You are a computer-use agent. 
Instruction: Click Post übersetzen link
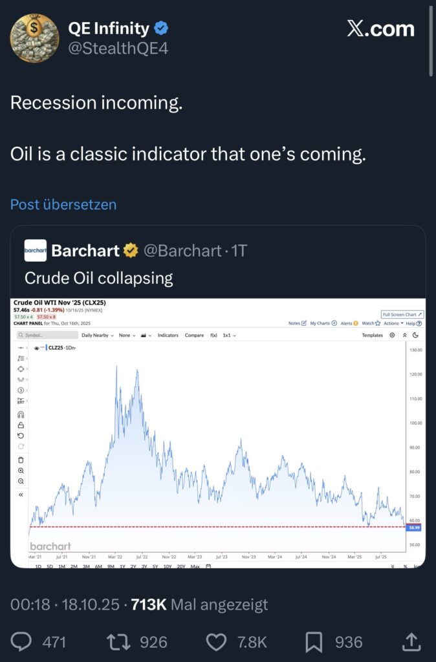click(x=63, y=205)
